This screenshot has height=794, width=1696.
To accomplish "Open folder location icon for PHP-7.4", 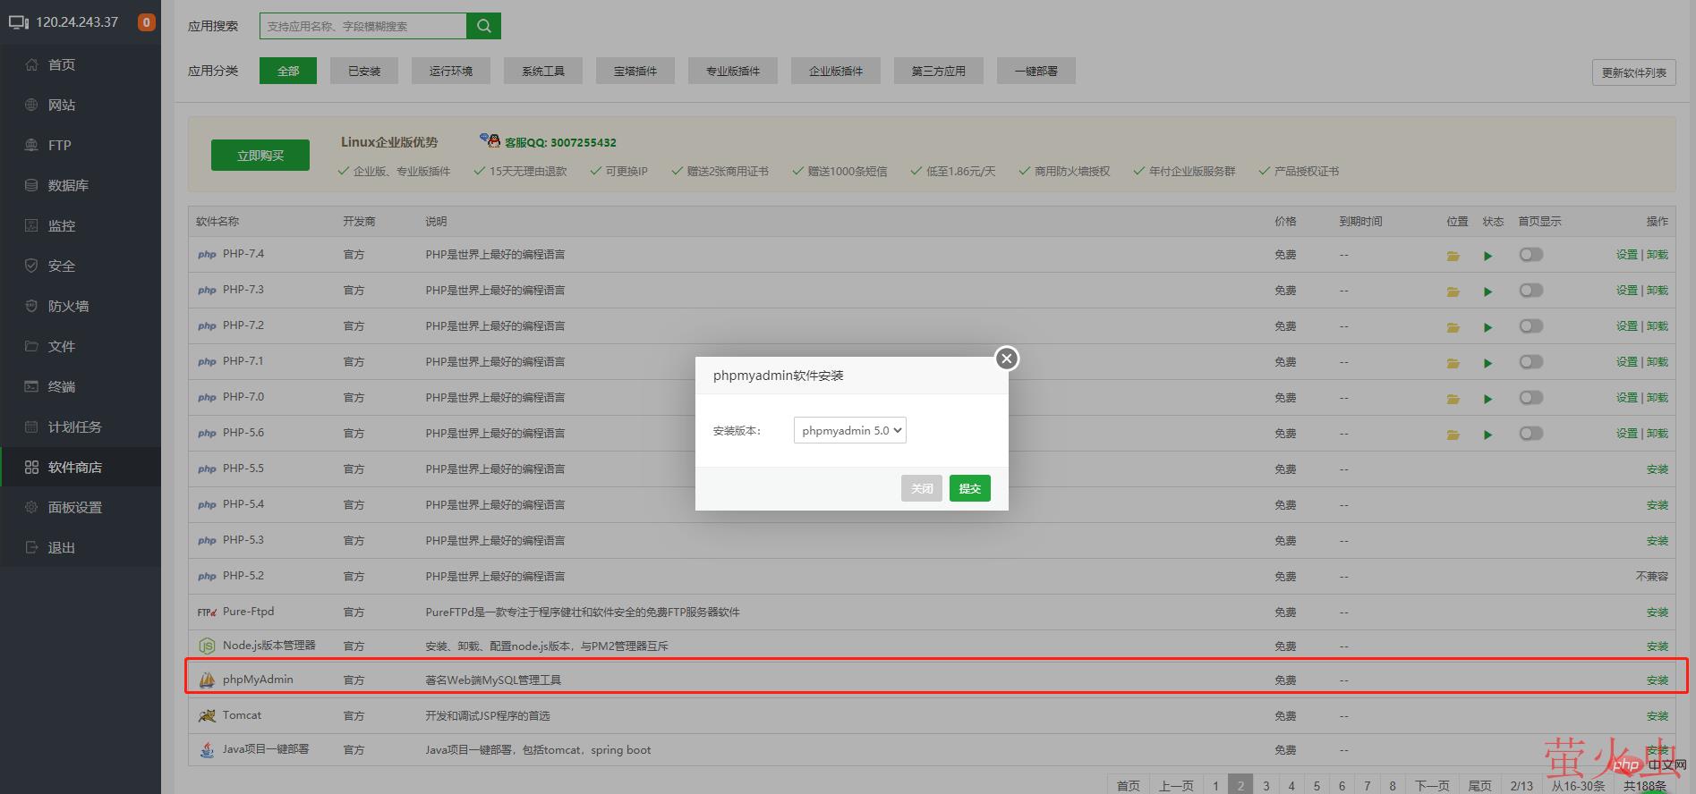I will coord(1453,256).
